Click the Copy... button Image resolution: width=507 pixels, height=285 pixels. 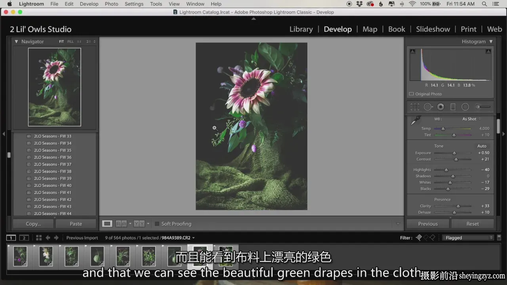pos(33,224)
